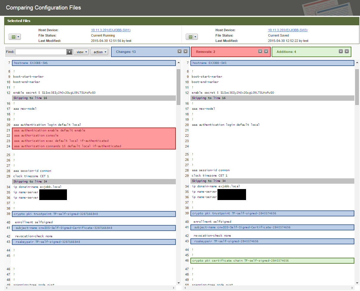Click the right pane scroll-down arrow
The image size is (360, 291).
click(357, 283)
